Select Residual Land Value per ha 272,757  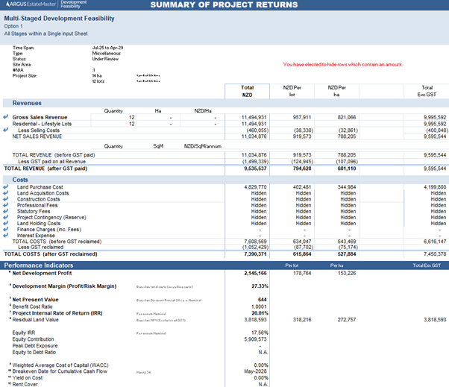click(x=347, y=320)
